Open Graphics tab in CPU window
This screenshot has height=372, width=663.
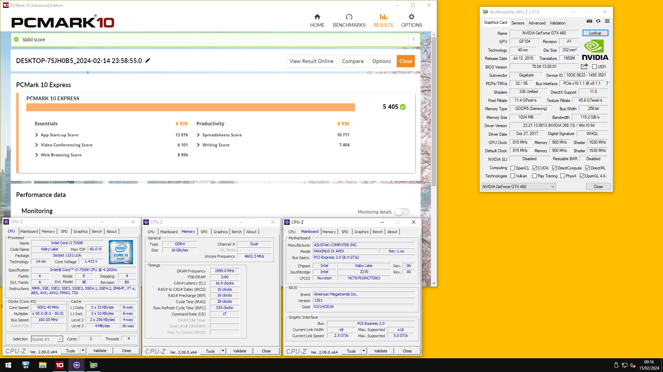(x=81, y=231)
